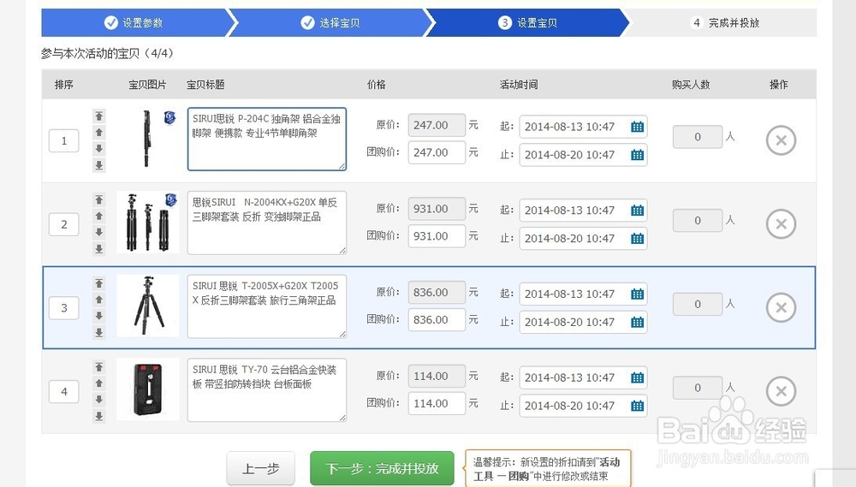Edit buyer count field for item 3

(698, 304)
